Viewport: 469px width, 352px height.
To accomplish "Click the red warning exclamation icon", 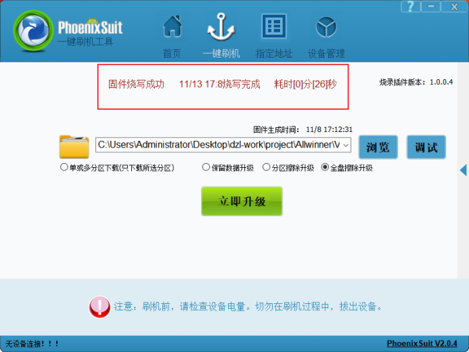I will coord(99,307).
